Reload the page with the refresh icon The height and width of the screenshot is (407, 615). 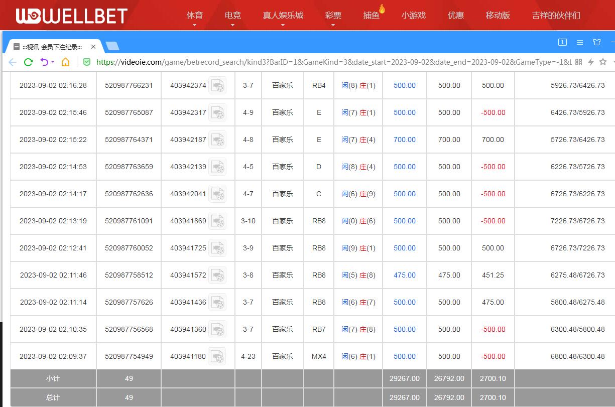tap(28, 62)
